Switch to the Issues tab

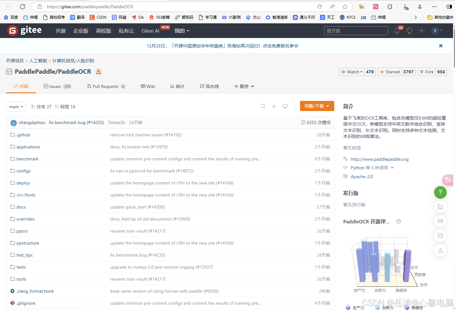[57, 86]
